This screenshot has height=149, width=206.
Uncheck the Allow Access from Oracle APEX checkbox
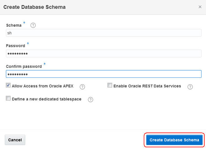point(8,86)
